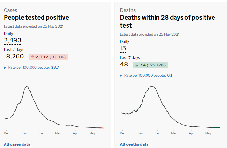Click the (-22.6%) percentage in deaths badge
The width and height of the screenshot is (227, 148).
156,65
